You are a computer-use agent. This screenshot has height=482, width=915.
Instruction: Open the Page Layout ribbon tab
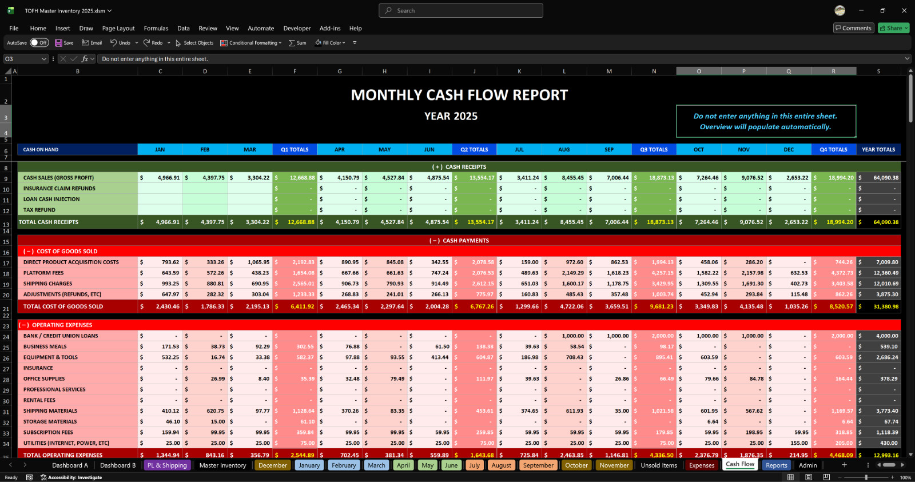(118, 28)
